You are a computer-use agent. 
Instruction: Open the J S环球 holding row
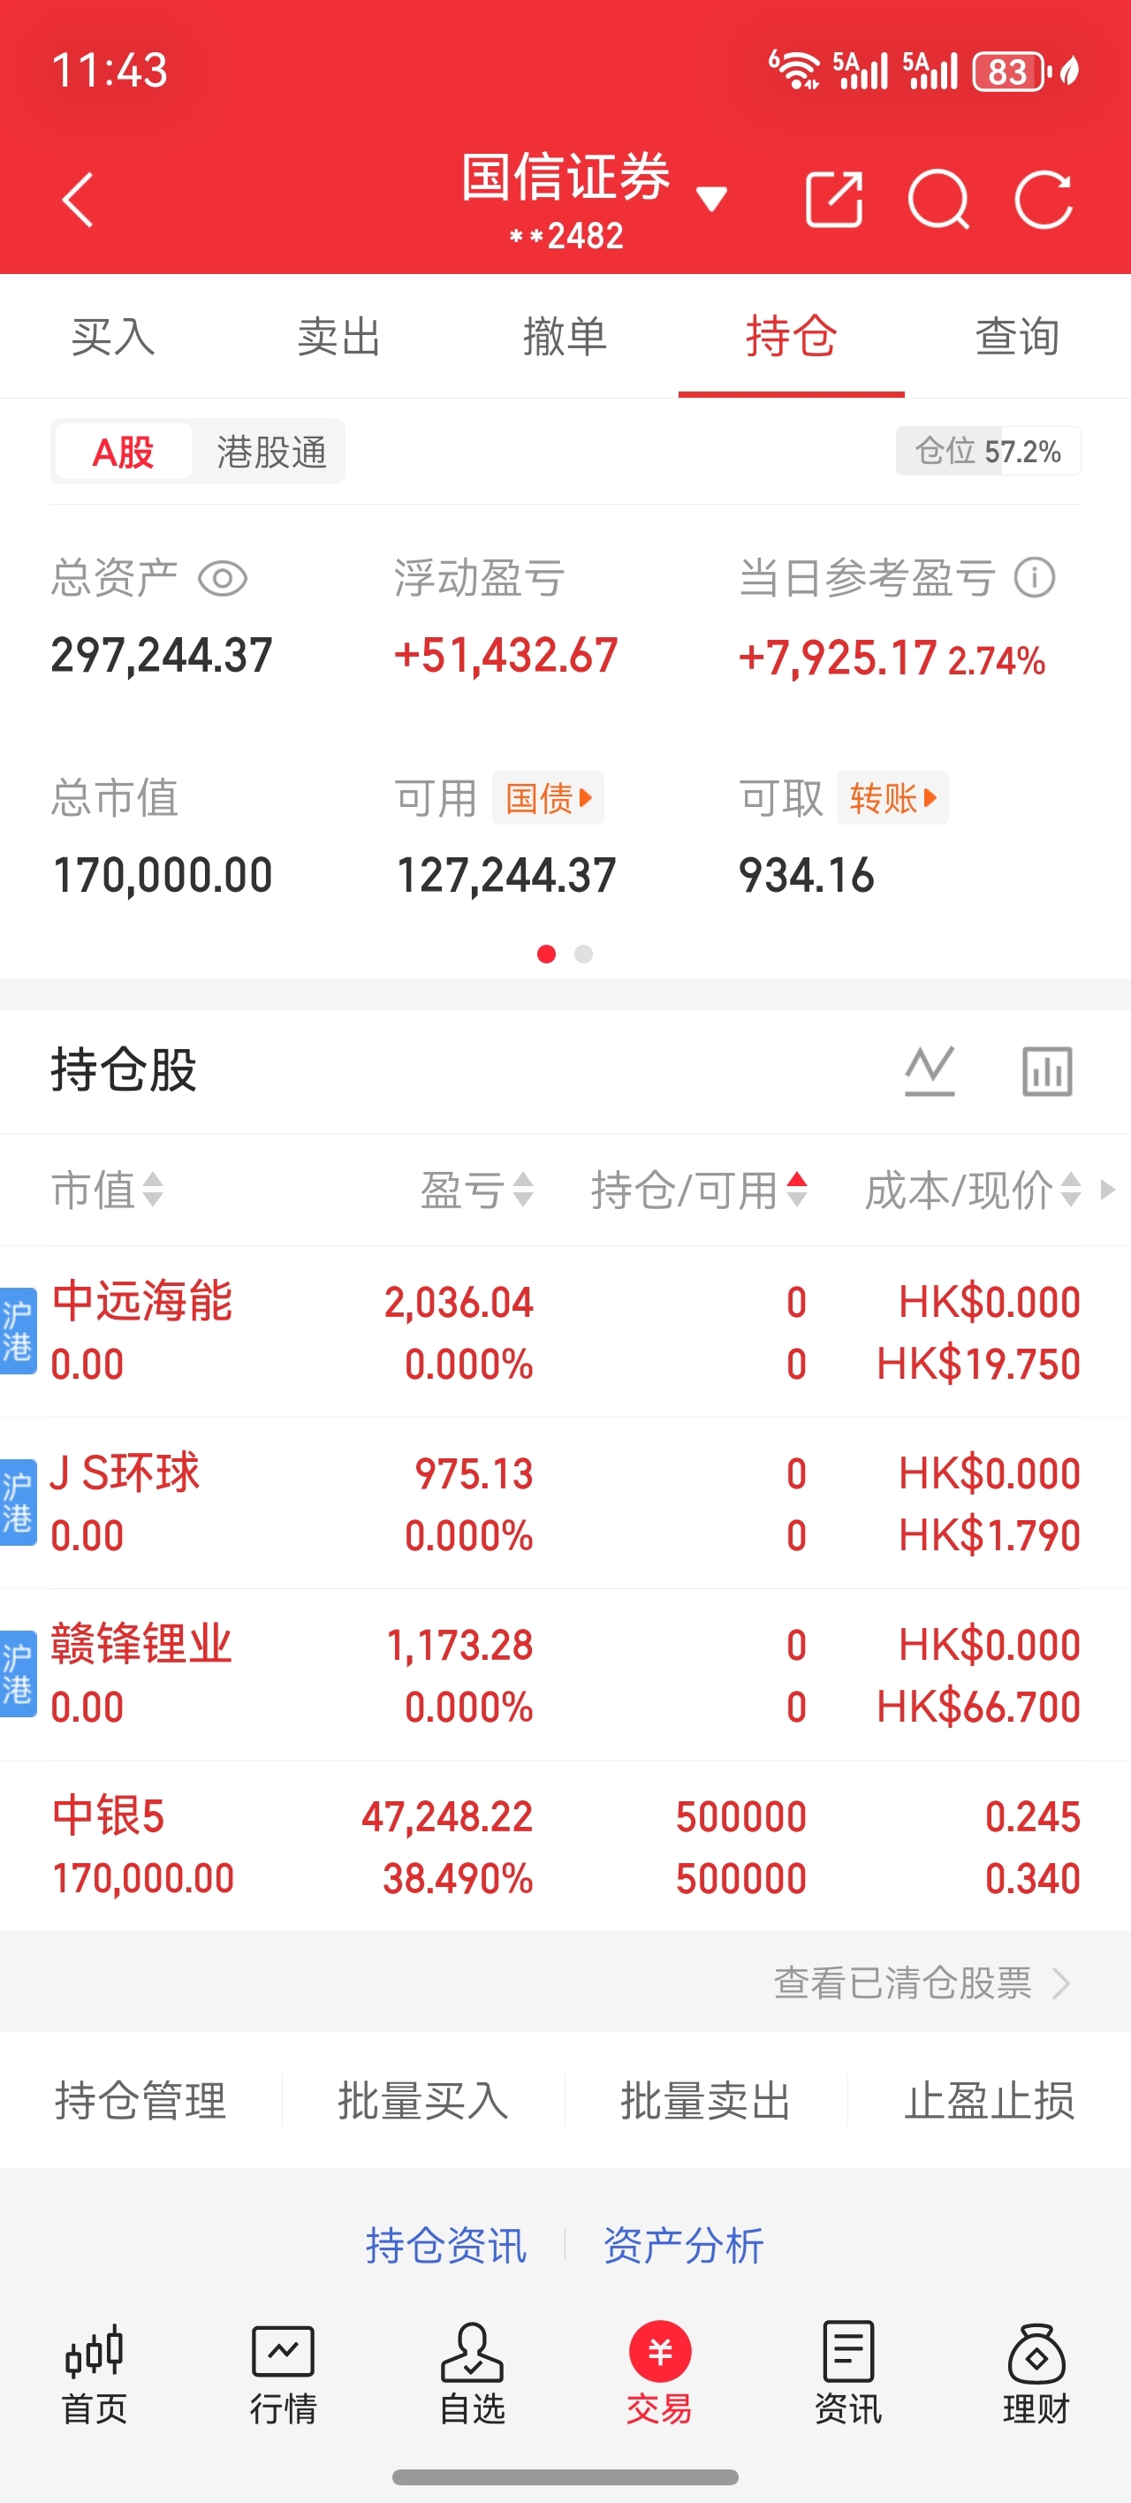pyautogui.click(x=565, y=1503)
